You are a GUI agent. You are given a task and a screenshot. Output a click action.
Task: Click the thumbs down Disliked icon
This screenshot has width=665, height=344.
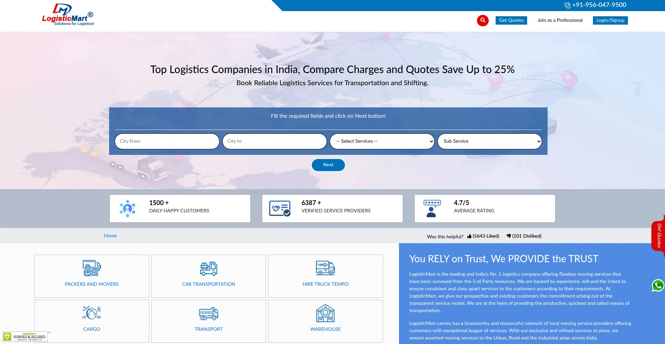(x=509, y=236)
